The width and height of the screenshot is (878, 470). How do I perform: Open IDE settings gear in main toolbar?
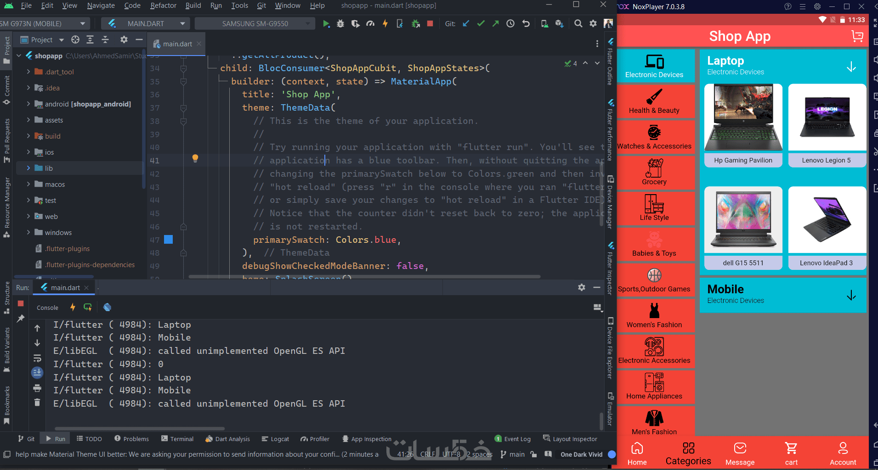593,23
